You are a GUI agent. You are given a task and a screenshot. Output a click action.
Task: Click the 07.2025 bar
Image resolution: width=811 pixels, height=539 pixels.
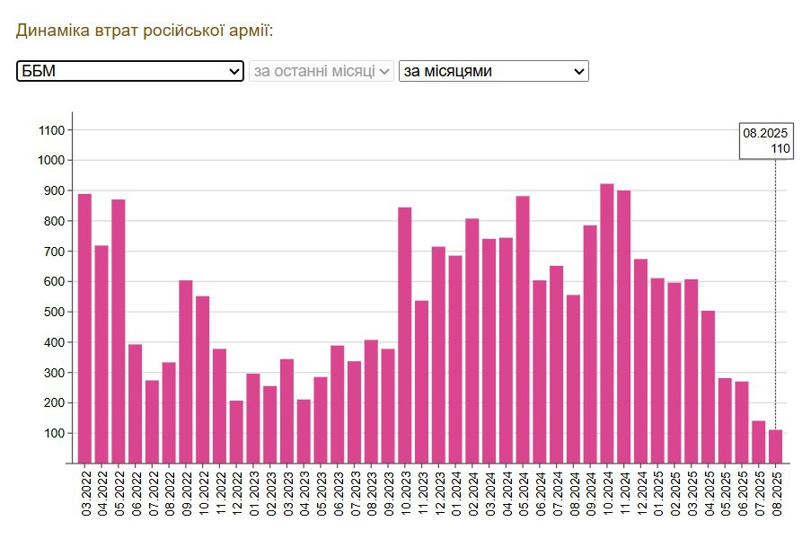tap(759, 442)
